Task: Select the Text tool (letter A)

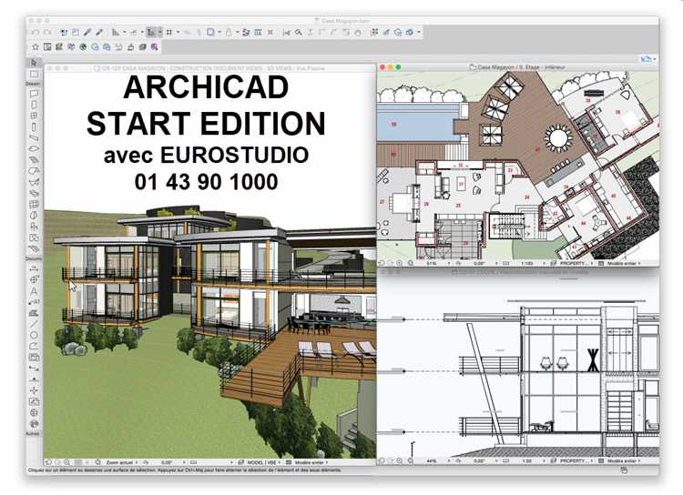Action: pos(34,291)
